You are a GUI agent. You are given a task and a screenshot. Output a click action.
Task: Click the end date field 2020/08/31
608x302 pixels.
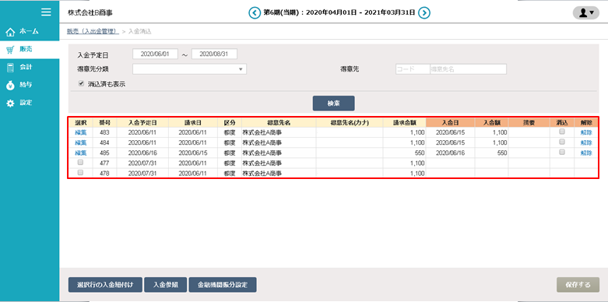point(214,54)
